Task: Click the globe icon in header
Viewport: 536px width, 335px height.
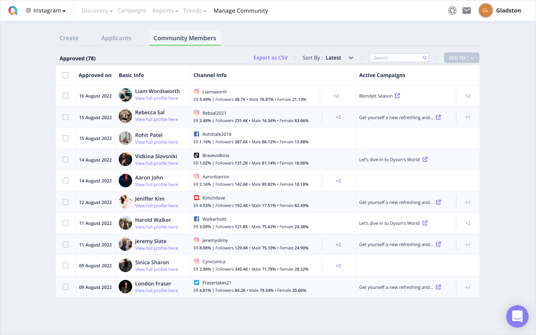Action: click(x=452, y=10)
